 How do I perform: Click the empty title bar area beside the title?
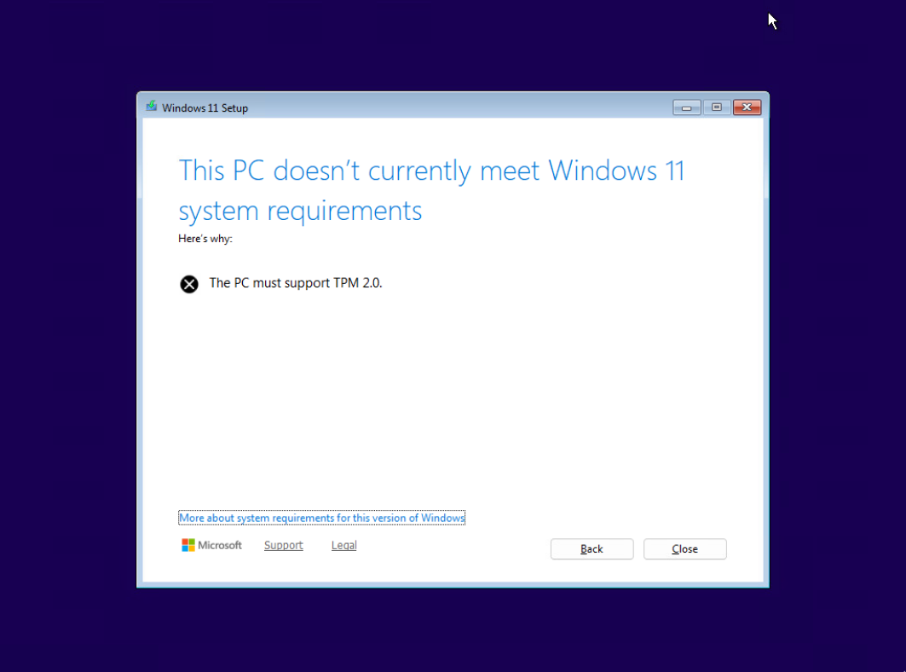[x=457, y=107]
